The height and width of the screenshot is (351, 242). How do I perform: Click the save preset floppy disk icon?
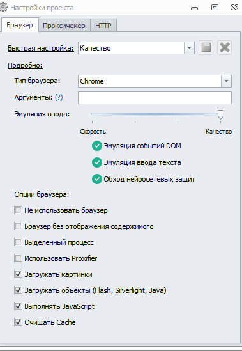click(x=206, y=48)
